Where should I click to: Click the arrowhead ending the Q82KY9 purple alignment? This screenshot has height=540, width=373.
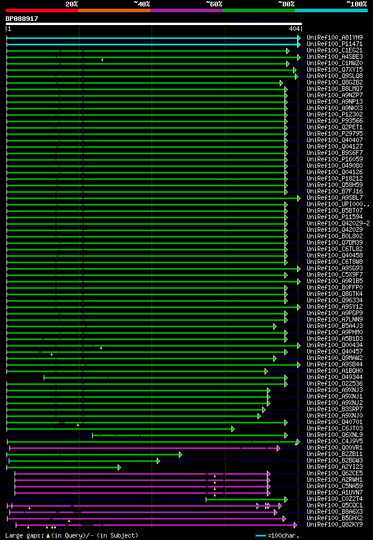tap(295, 525)
